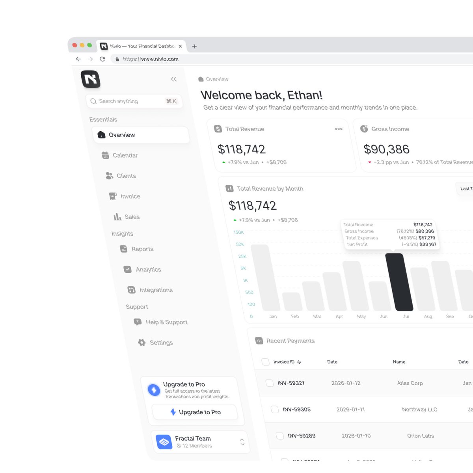Click the Analytics chart icon
The width and height of the screenshot is (473, 473).
click(127, 270)
